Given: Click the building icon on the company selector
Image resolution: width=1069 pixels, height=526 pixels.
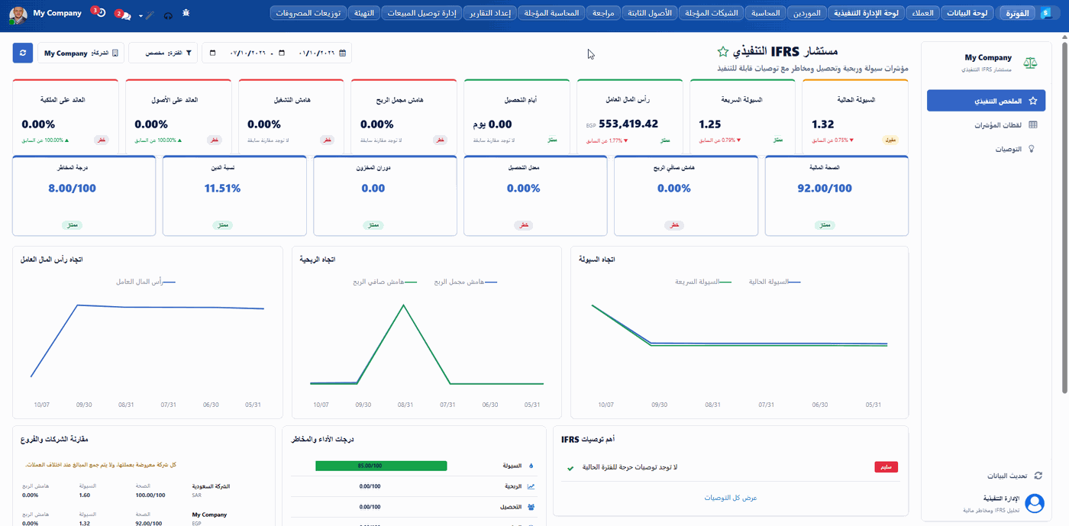Looking at the screenshot, I should click(x=115, y=53).
